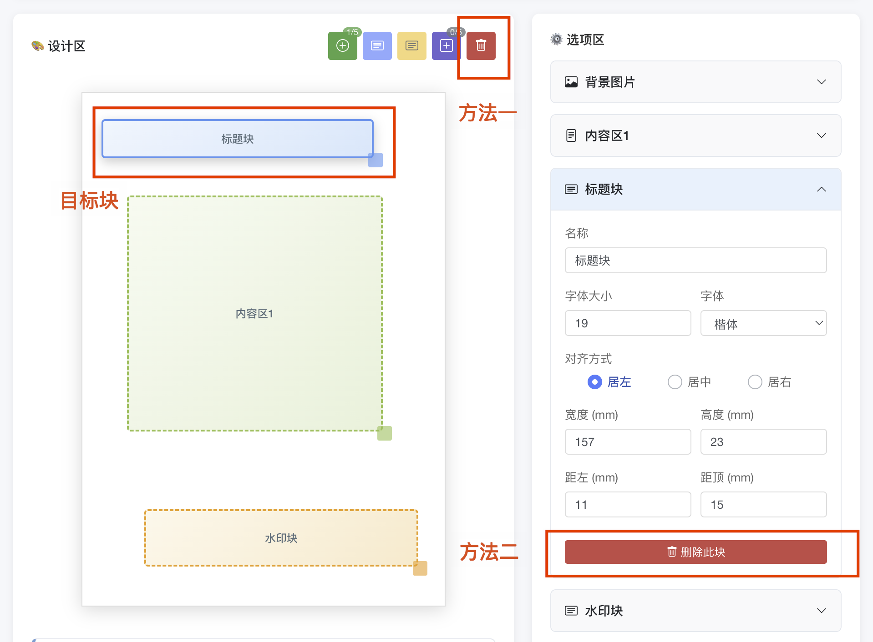The width and height of the screenshot is (873, 642).
Task: Click the 高度 (mm) label
Action: [x=727, y=415]
